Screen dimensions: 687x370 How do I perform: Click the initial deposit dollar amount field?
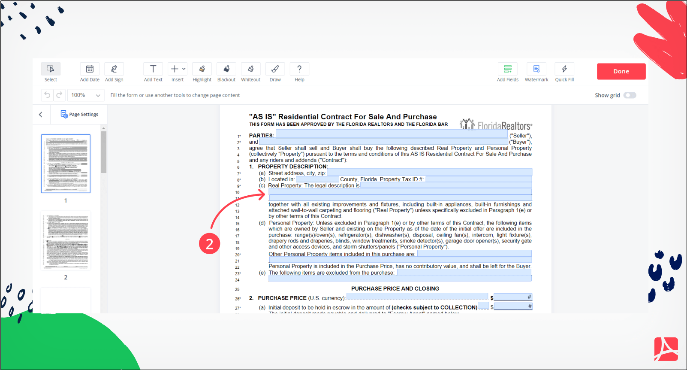pyautogui.click(x=513, y=306)
